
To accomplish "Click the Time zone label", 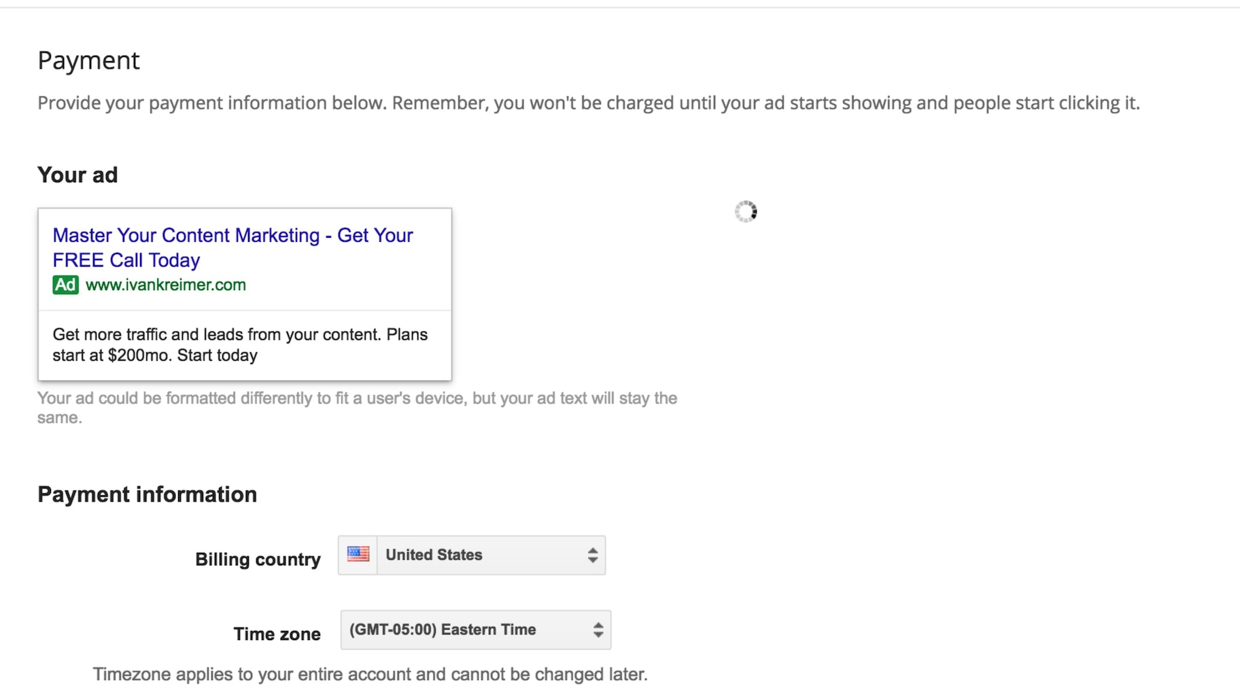I will click(x=277, y=634).
